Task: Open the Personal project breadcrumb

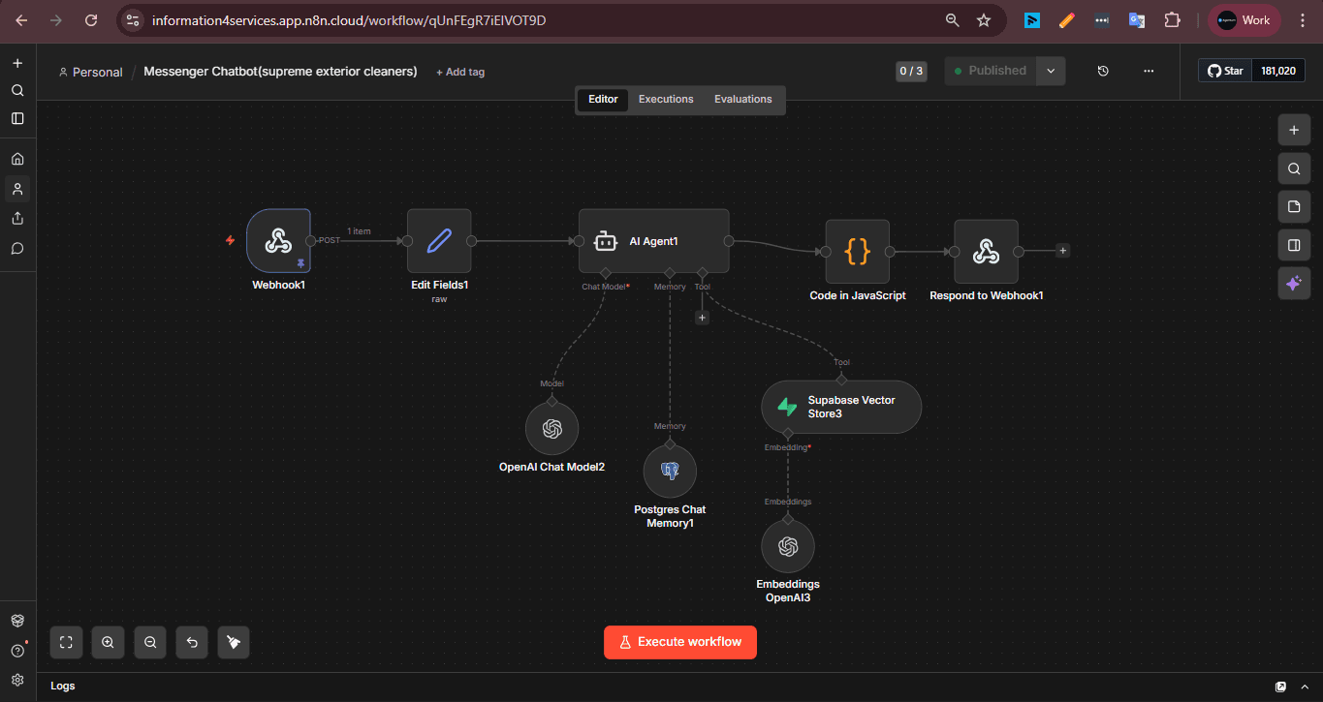Action: pyautogui.click(x=90, y=72)
